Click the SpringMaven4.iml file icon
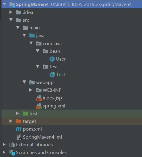Image resolution: width=142 pixels, height=157 pixels. (x=19, y=137)
